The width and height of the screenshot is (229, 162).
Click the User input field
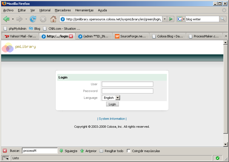[x=127, y=84]
